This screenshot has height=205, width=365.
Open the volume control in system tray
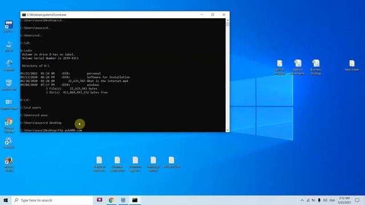[x=325, y=200]
